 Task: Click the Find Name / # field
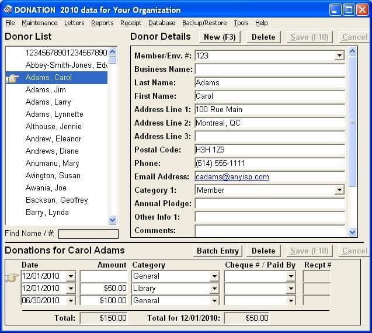[x=88, y=234]
